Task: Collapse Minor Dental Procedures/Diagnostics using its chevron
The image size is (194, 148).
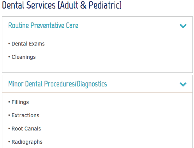Action: 183,84
